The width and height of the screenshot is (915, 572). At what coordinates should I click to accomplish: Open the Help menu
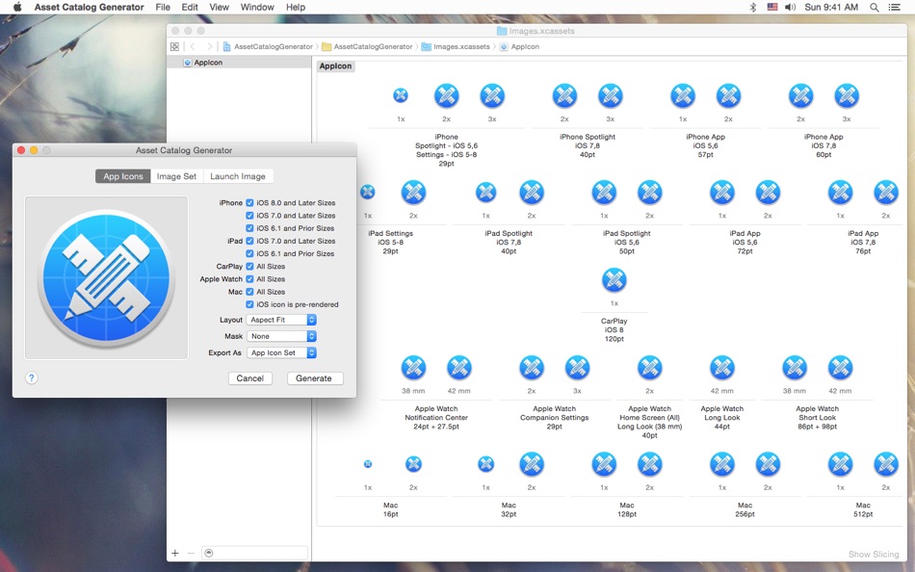click(296, 7)
